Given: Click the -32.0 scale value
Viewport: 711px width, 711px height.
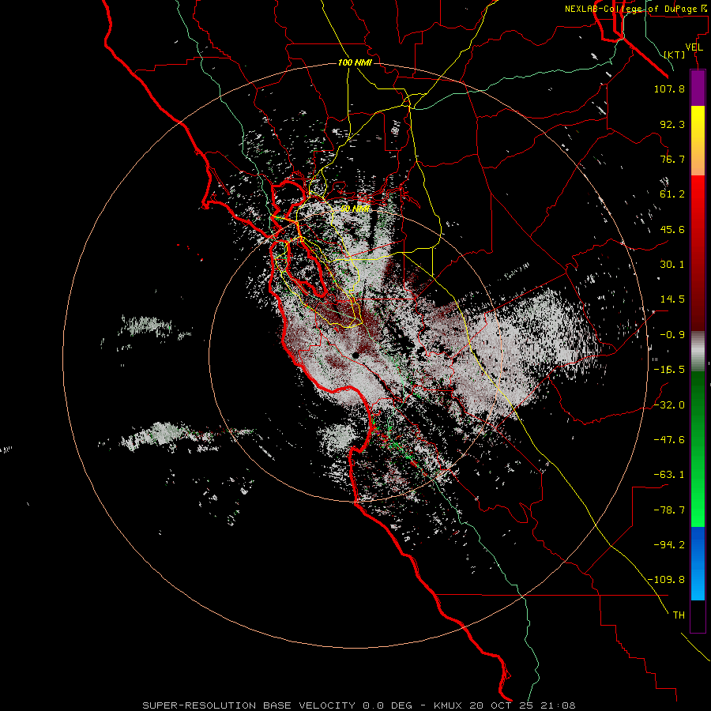Looking at the screenshot, I should tap(669, 405).
